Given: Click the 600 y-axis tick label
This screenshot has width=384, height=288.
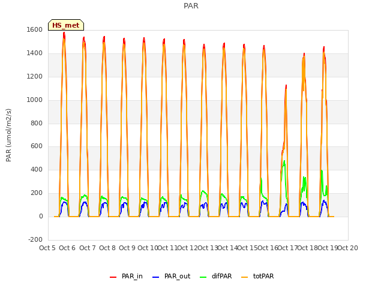Looking at the screenshot, I should [x=37, y=146].
